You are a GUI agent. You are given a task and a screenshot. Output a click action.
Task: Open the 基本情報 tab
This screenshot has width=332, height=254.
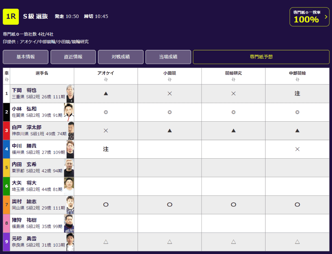click(26, 57)
